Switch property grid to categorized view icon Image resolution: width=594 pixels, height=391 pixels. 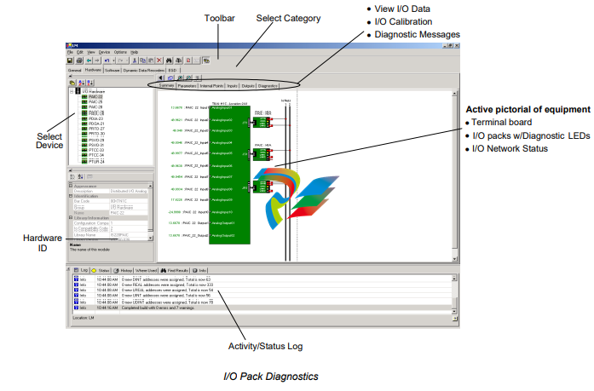point(72,177)
